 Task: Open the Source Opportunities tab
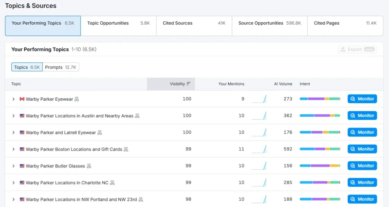[x=270, y=26]
